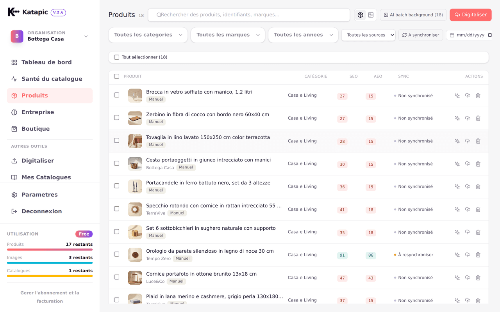The image size is (500, 312).
Task: Check the Tout sélectionner (18) checkbox
Action: (116, 57)
